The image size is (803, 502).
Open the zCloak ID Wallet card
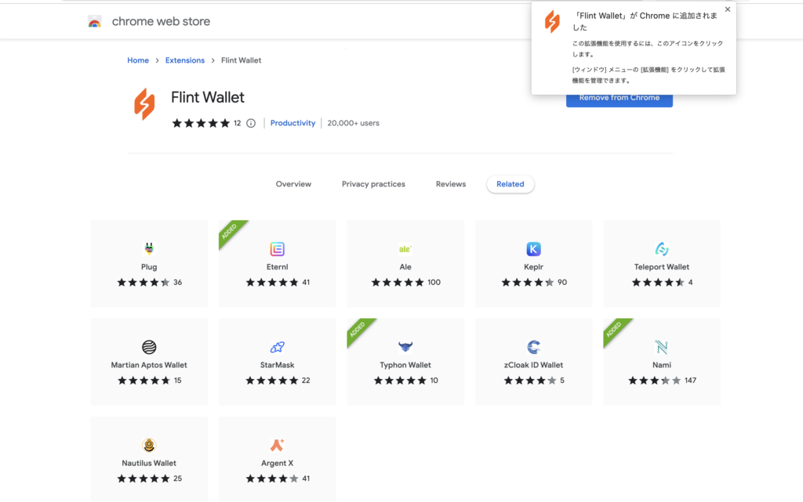tap(533, 362)
